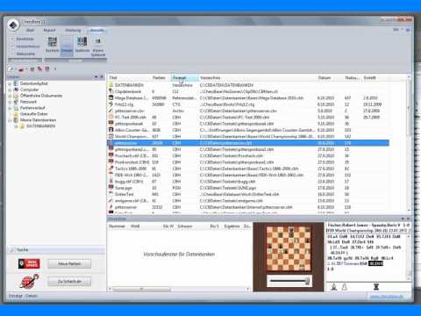Viewport: 421px width, 316px height.
Task: Click the Neue Partien button
Action: point(69,264)
